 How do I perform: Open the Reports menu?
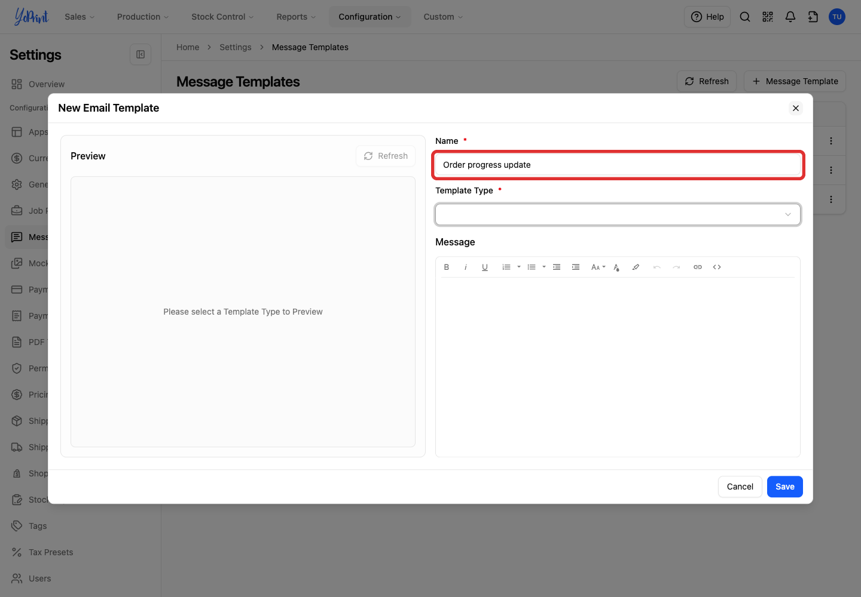296,17
